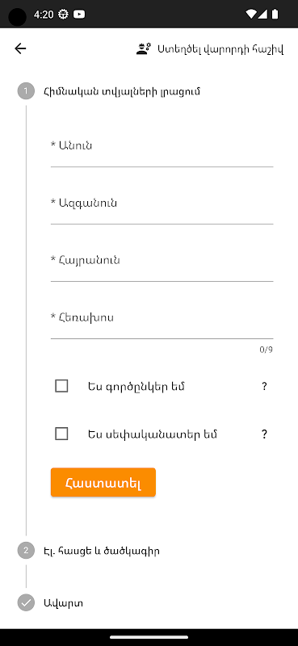Check the Ես գործընկեր եմ checkbox

point(61,387)
